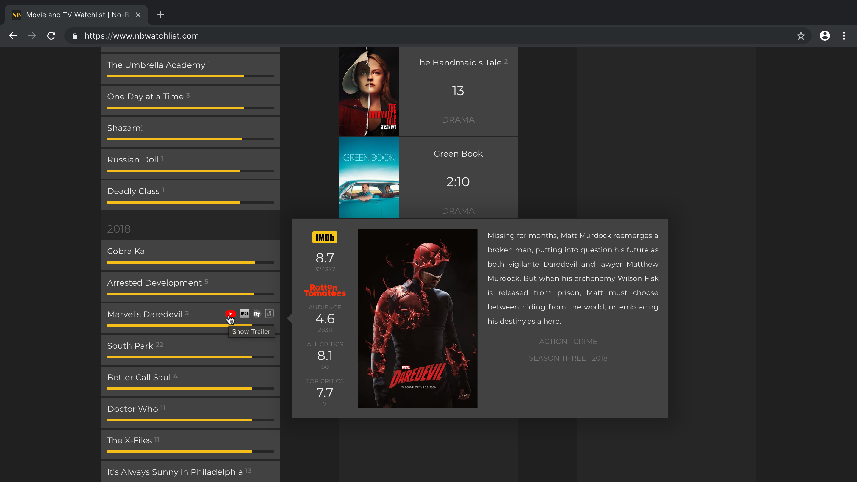The height and width of the screenshot is (482, 857).
Task: Click the IMDb logo in the details panel
Action: tap(325, 237)
